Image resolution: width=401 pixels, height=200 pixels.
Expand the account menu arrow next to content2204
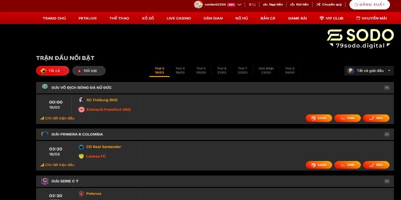(240, 4)
